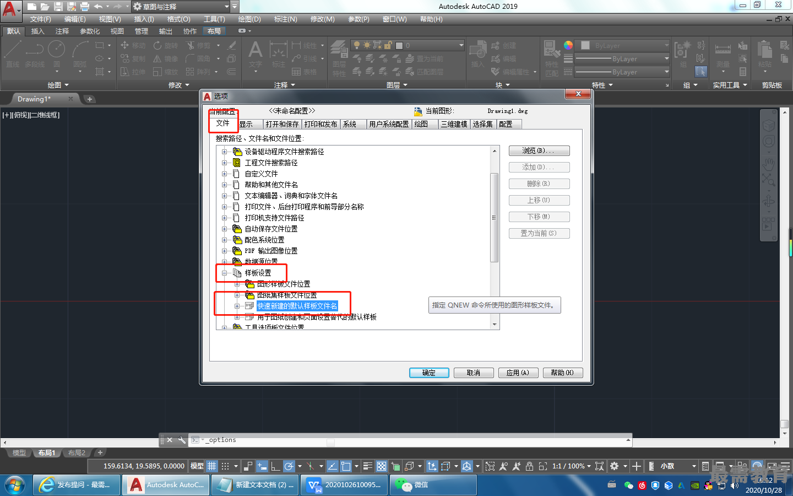Switch to the 打开和保存 tab in Options
The image size is (793, 496).
(x=282, y=124)
